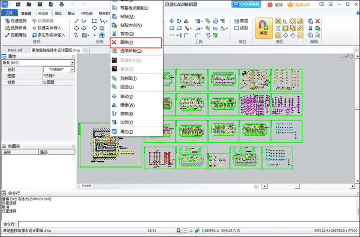Switch to the 高级 ribbon tab

click(x=58, y=13)
